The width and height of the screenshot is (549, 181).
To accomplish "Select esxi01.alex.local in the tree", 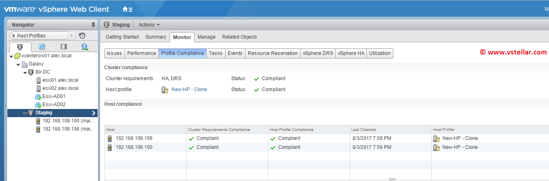I will [60, 80].
